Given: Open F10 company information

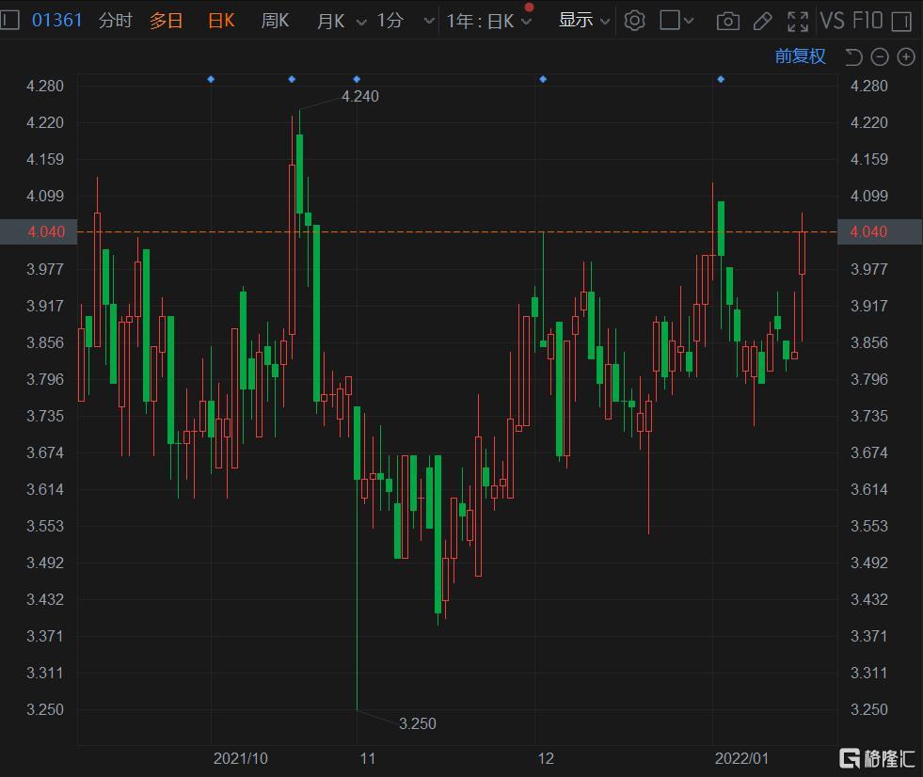Looking at the screenshot, I should (x=867, y=21).
